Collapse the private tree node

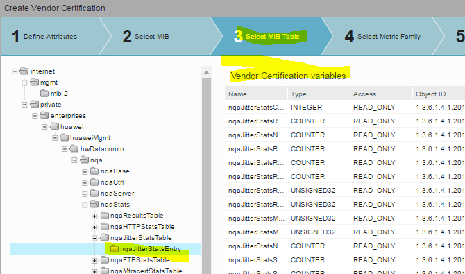[x=24, y=105]
